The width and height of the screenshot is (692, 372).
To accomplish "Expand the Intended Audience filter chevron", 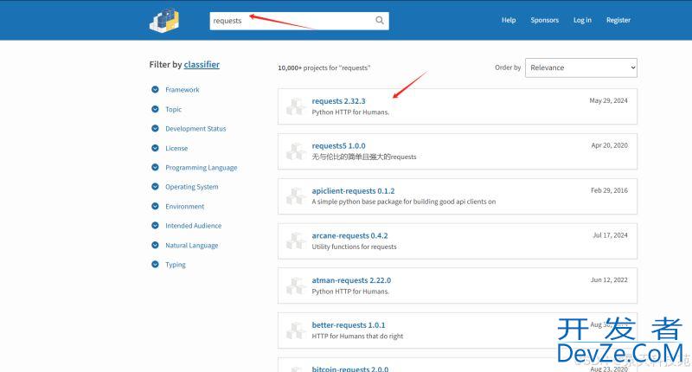I will tap(155, 226).
